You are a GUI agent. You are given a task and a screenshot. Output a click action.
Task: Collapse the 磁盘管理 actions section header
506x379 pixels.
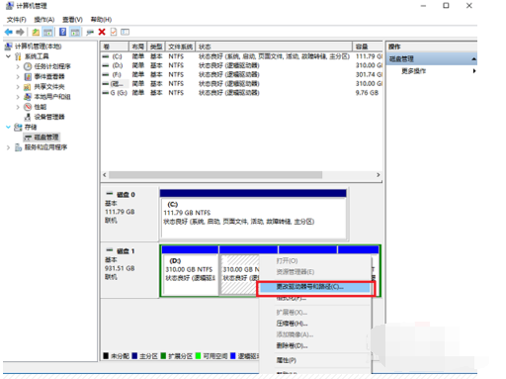click(x=473, y=59)
